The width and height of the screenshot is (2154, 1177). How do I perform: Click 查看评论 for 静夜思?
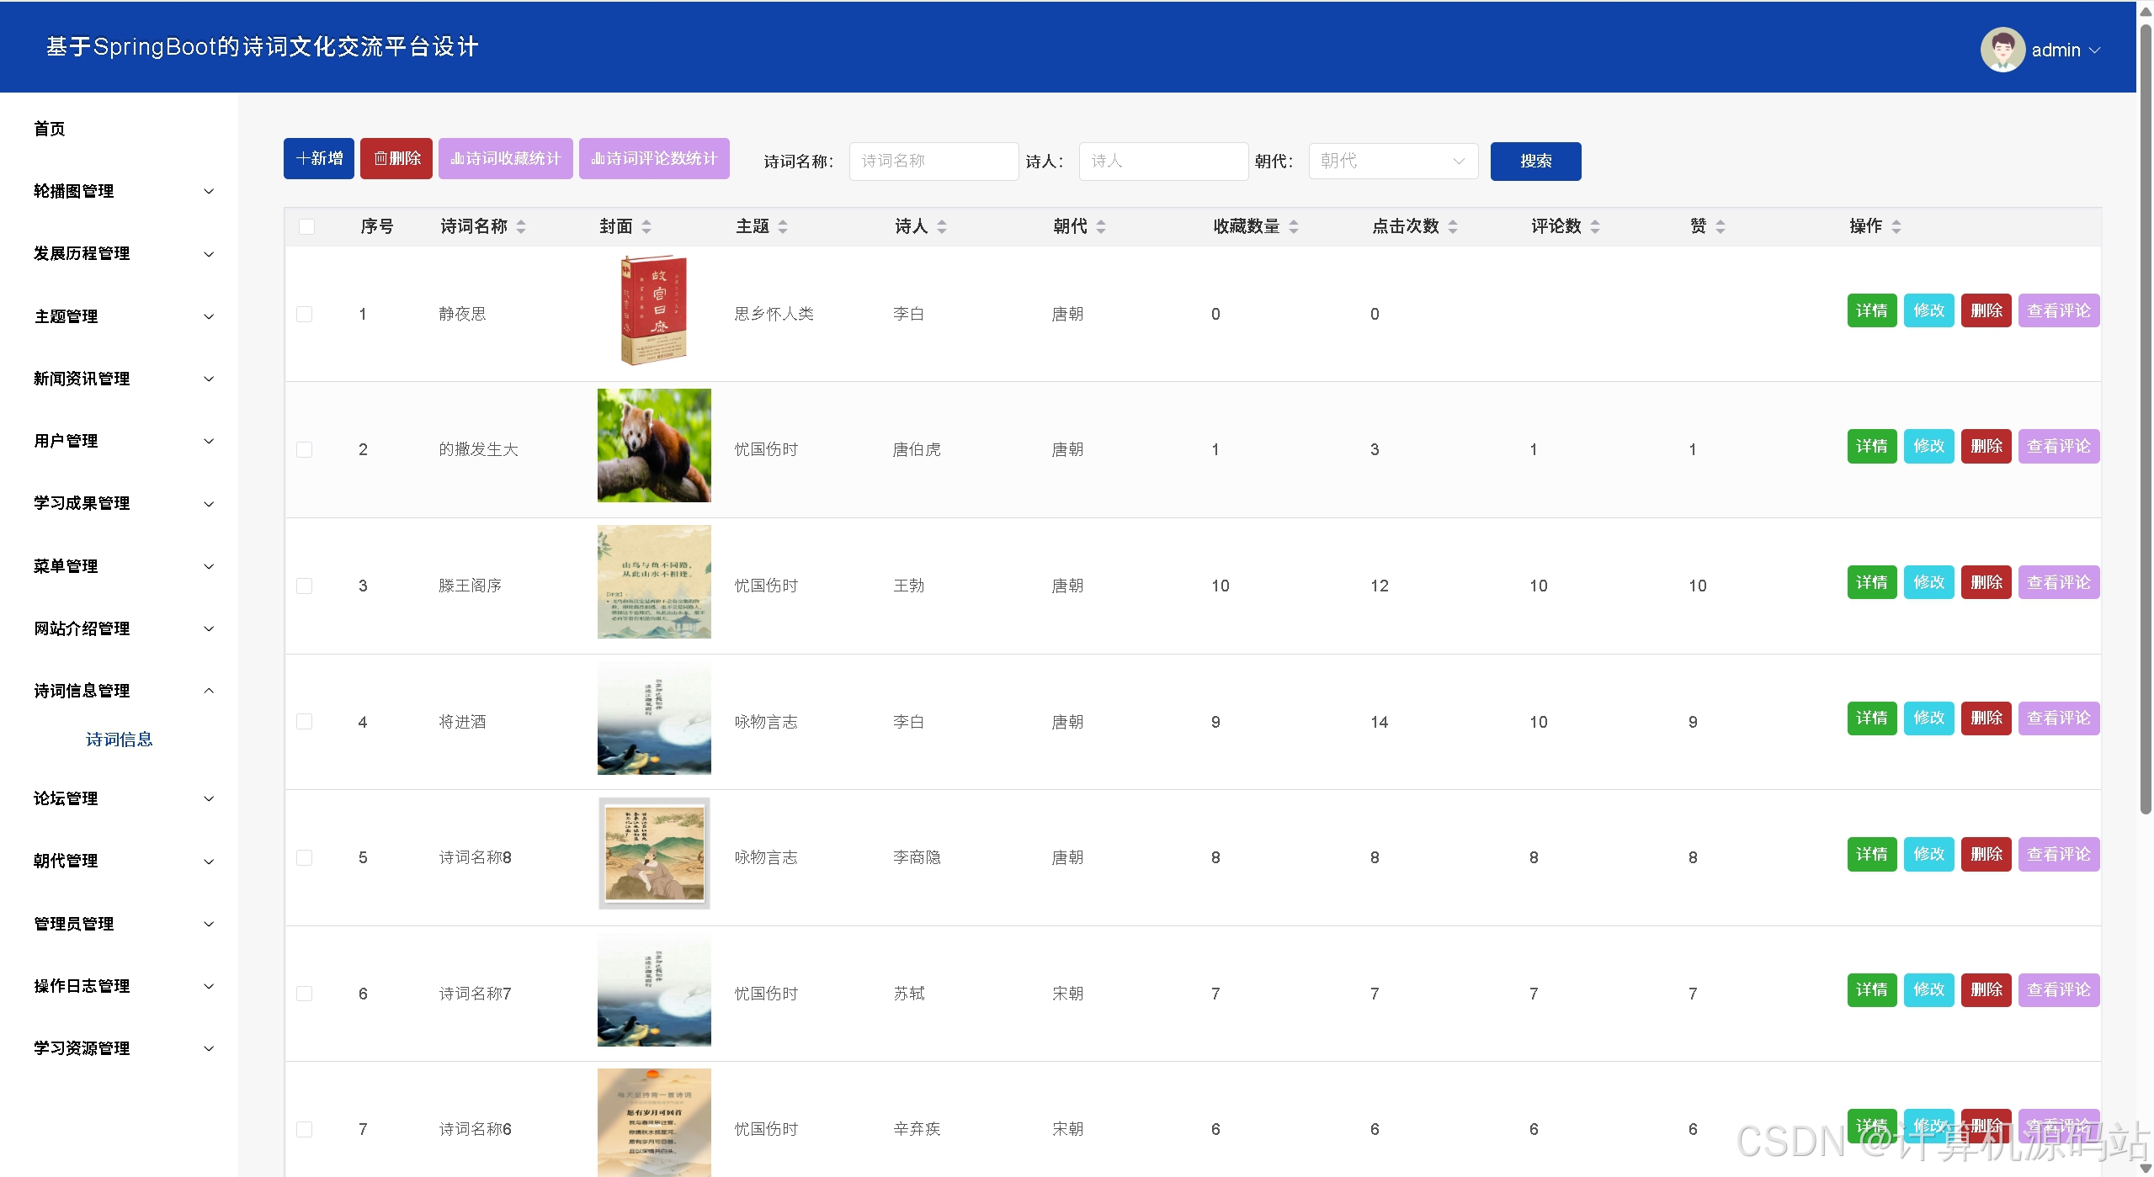click(2059, 310)
